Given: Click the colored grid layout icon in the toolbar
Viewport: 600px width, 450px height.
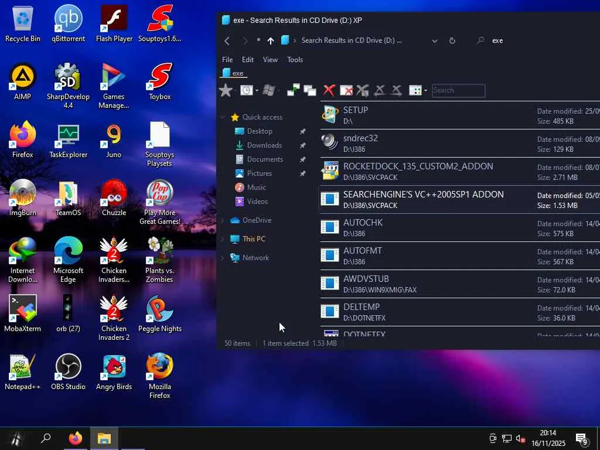Looking at the screenshot, I should click(415, 90).
